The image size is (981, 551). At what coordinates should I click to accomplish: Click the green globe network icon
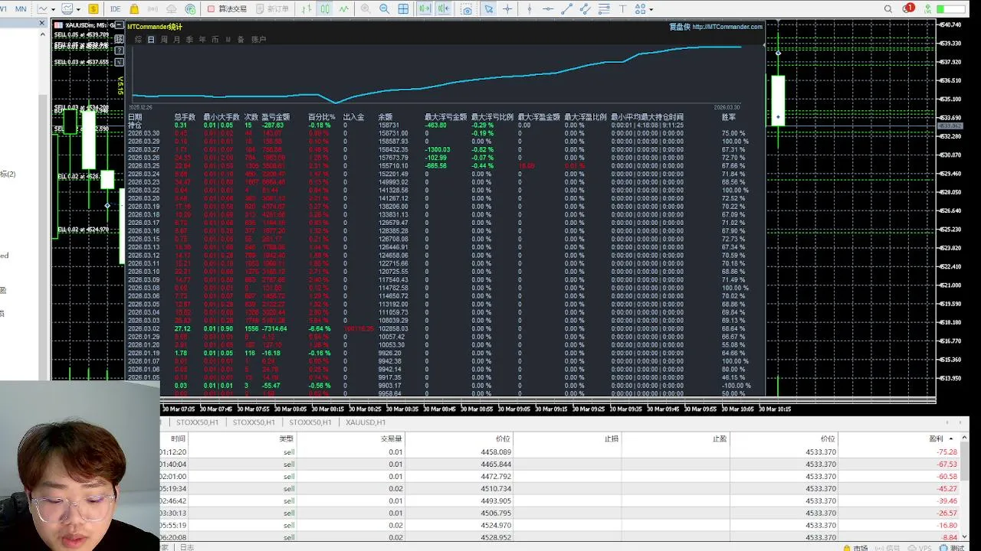[x=189, y=9]
